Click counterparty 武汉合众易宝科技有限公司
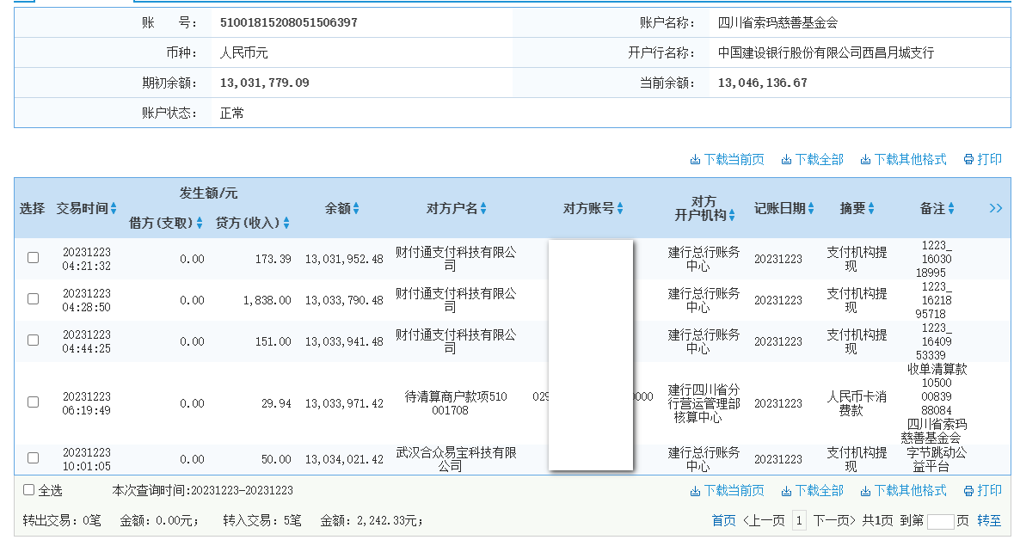The image size is (1020, 546). pos(456,459)
